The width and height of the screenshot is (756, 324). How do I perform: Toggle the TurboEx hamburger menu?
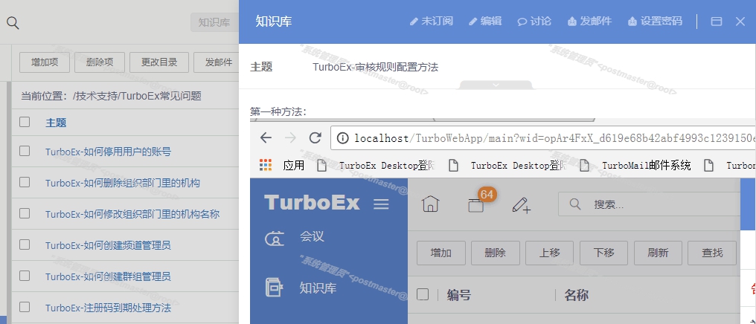[x=382, y=204]
